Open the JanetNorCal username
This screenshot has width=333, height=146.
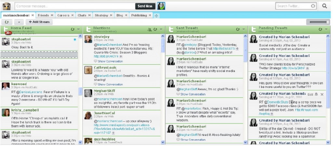(x=104, y=113)
